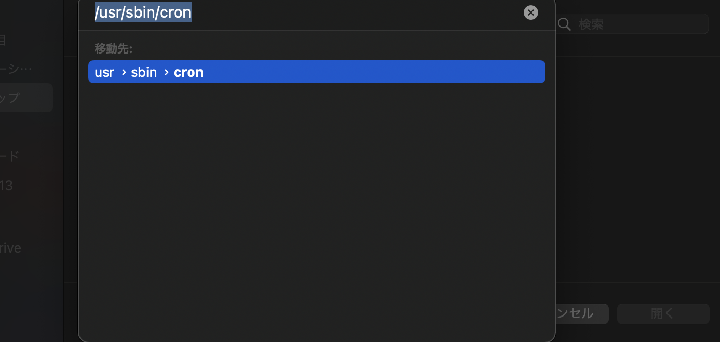
Task: Expand the chevron between usr and sbin
Action: [x=125, y=72]
